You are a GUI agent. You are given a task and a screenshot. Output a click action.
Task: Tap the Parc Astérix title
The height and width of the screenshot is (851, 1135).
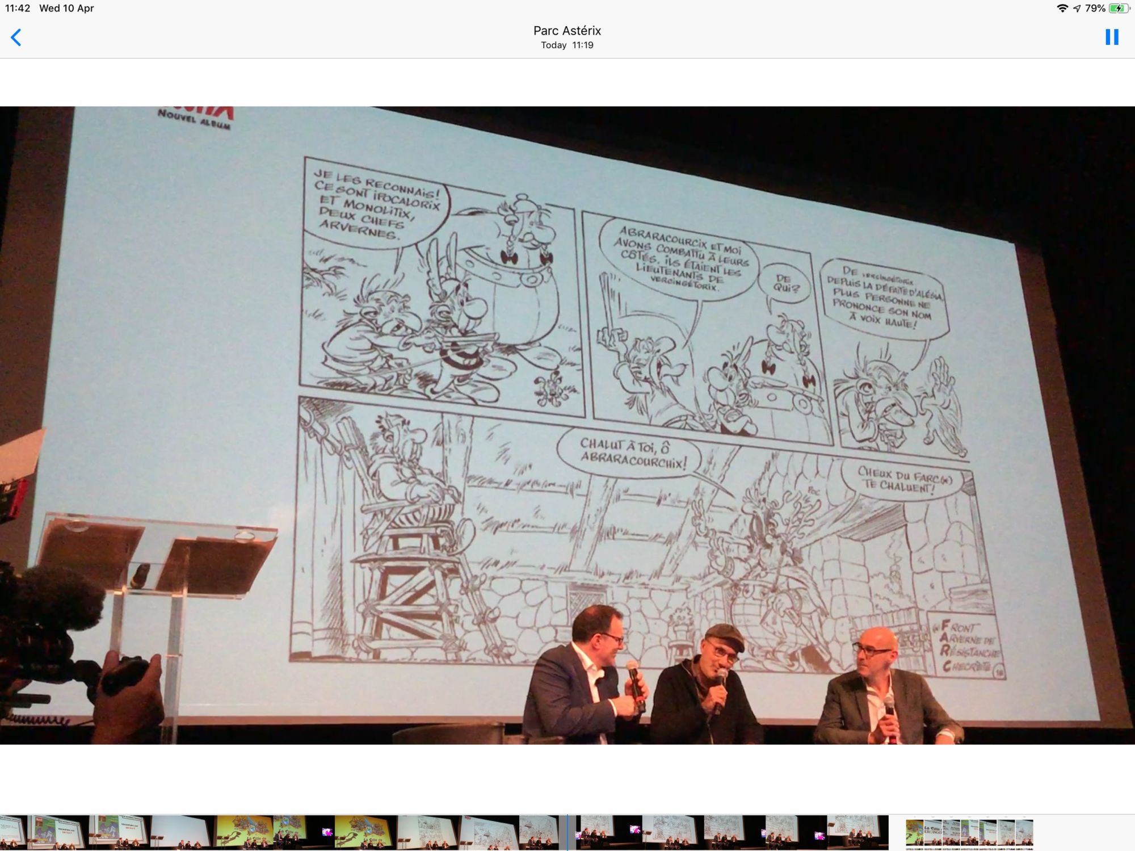tap(567, 31)
